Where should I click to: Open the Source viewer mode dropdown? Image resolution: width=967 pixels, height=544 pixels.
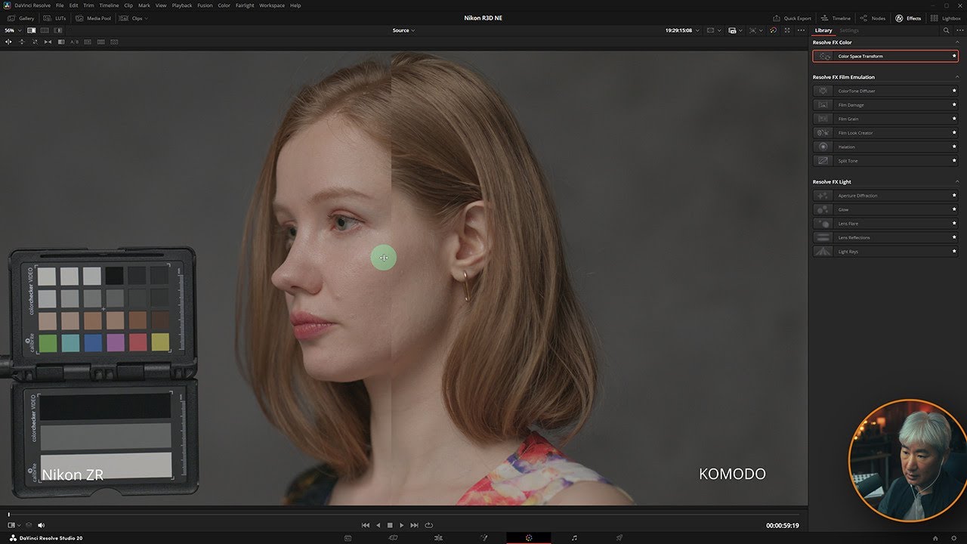point(403,30)
